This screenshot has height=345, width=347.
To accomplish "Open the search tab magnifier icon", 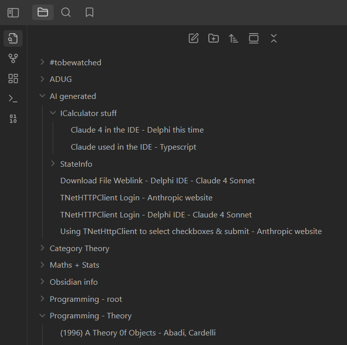I will [x=66, y=13].
